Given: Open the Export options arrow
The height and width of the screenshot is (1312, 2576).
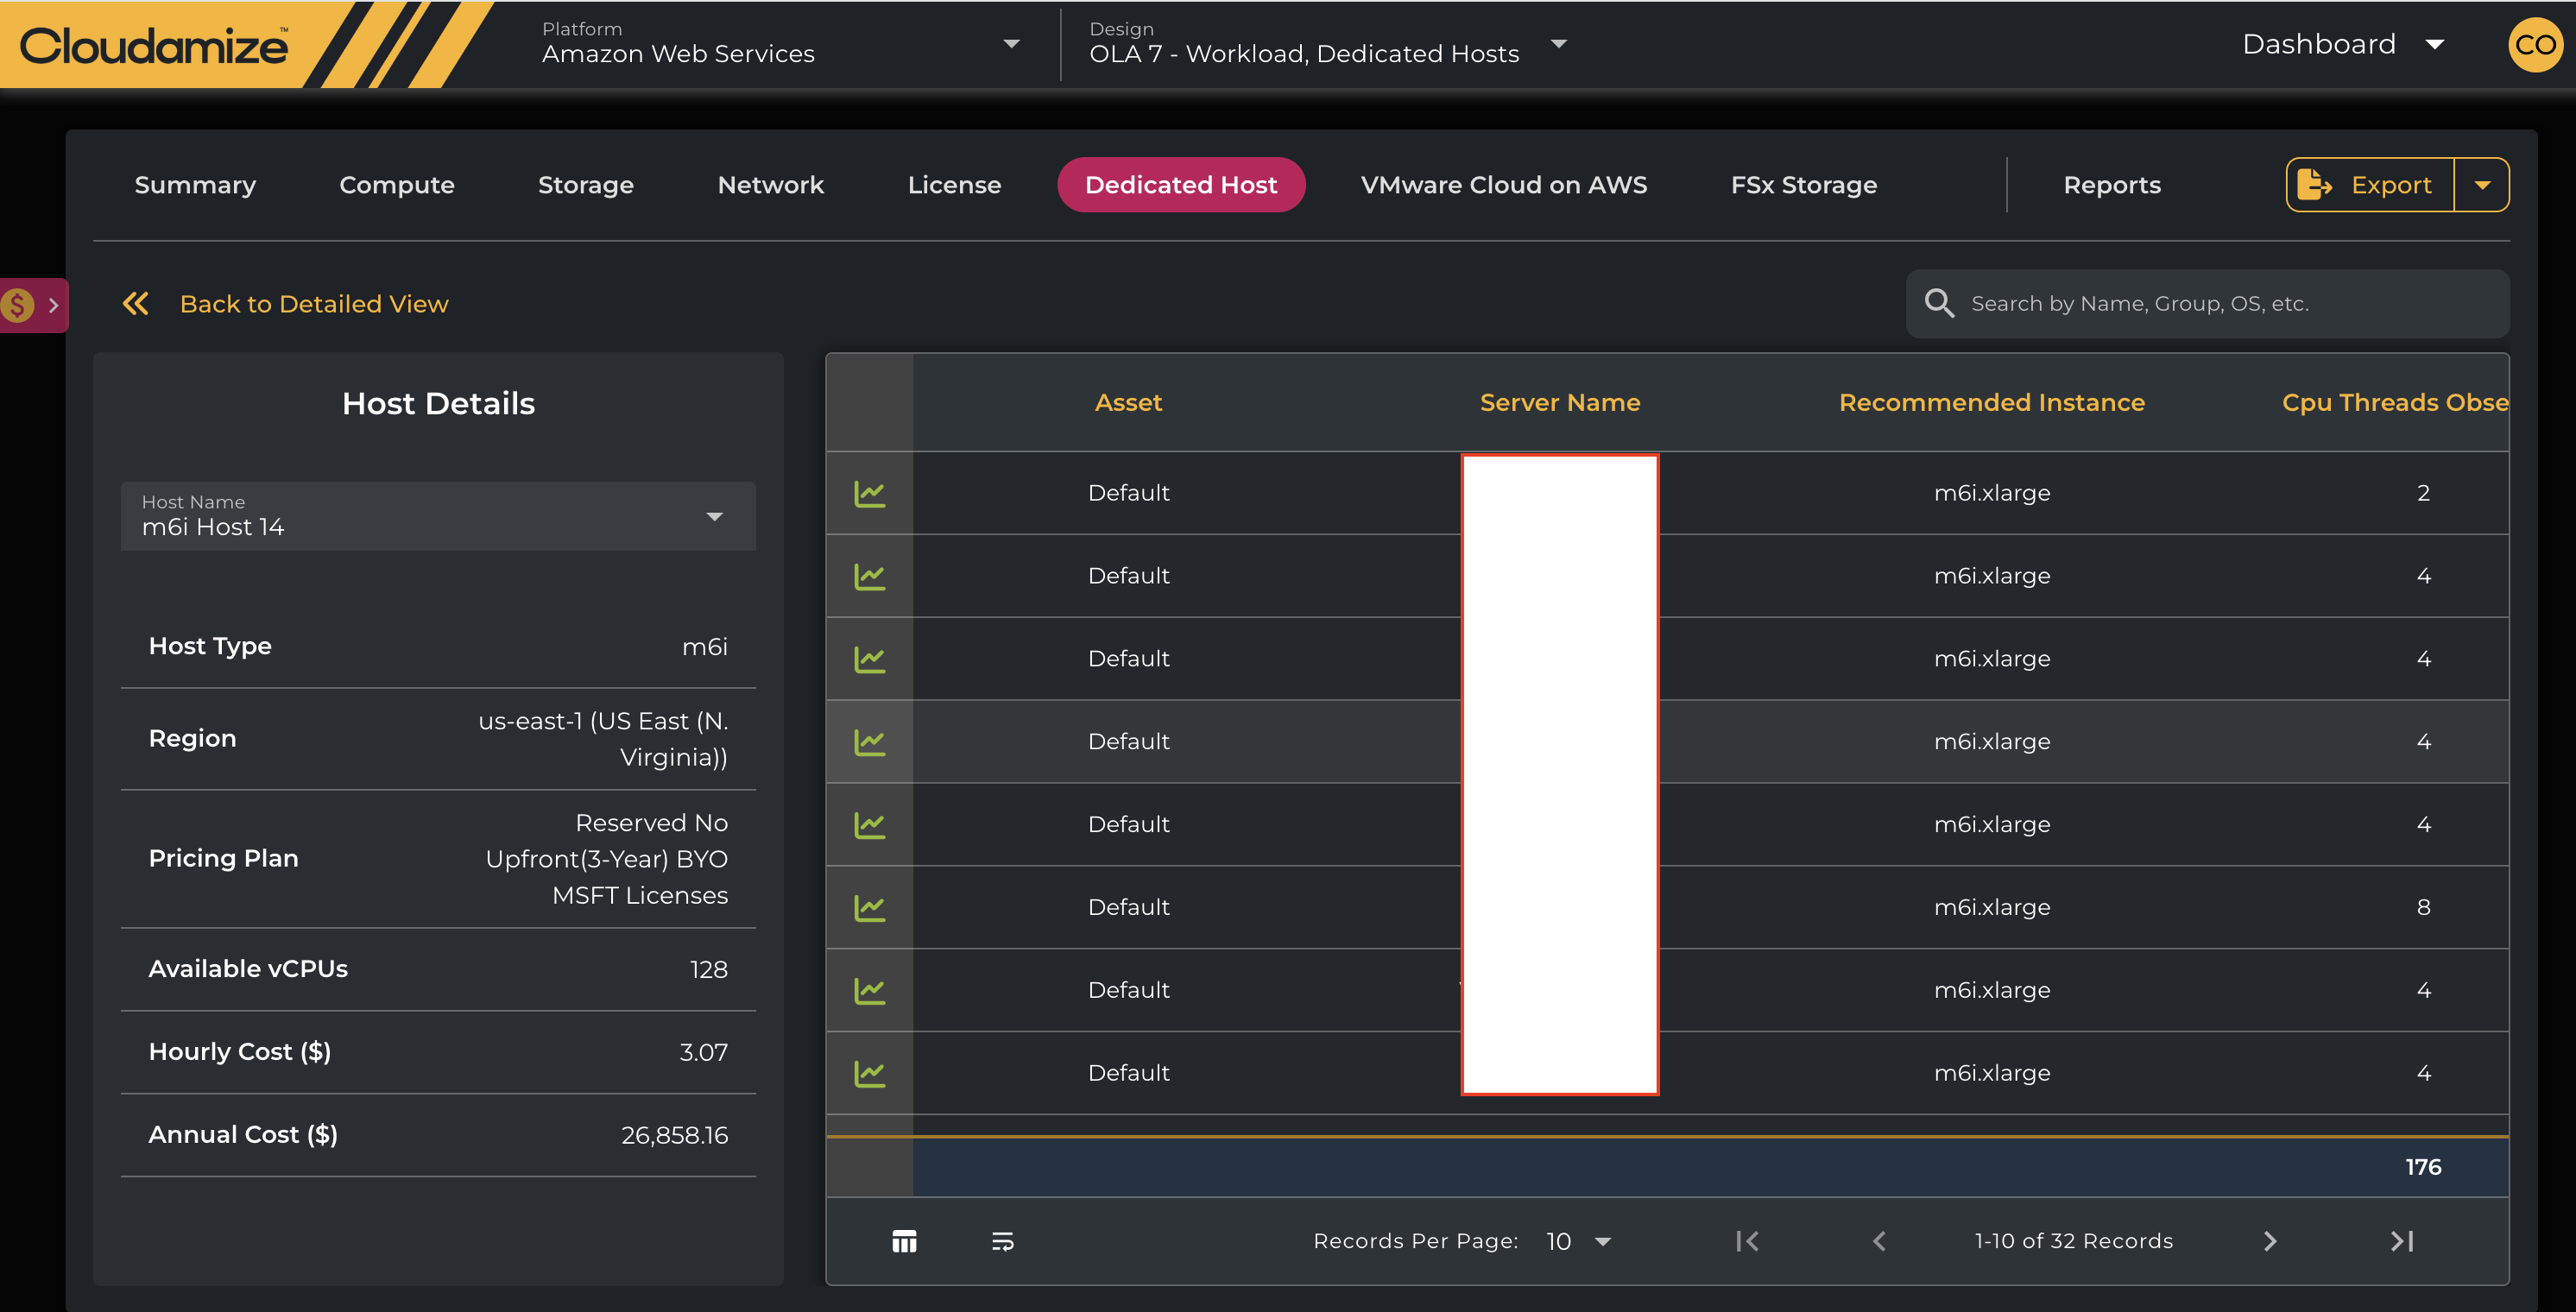Looking at the screenshot, I should (x=2482, y=184).
